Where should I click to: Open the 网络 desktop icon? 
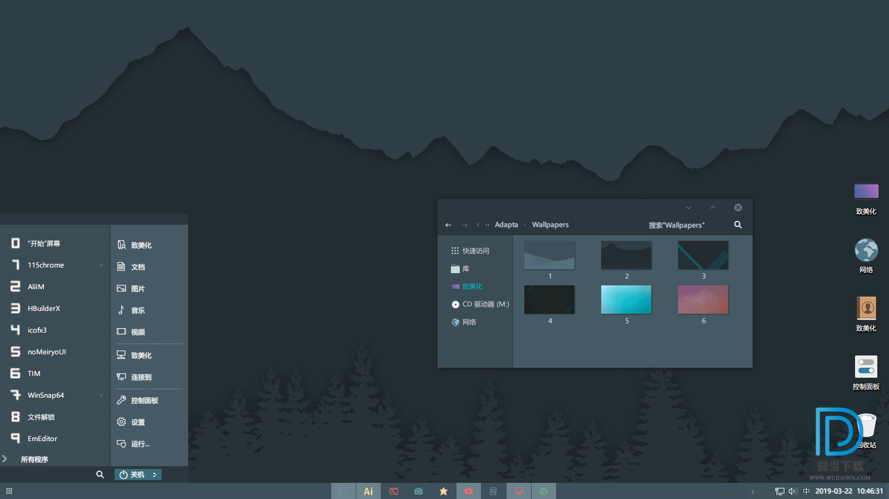(866, 256)
